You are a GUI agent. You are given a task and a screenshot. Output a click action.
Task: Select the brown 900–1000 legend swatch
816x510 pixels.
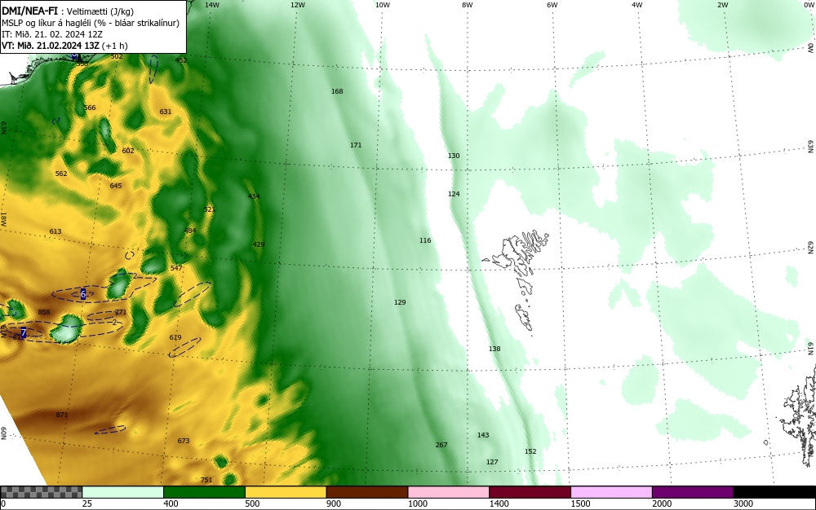point(367,492)
